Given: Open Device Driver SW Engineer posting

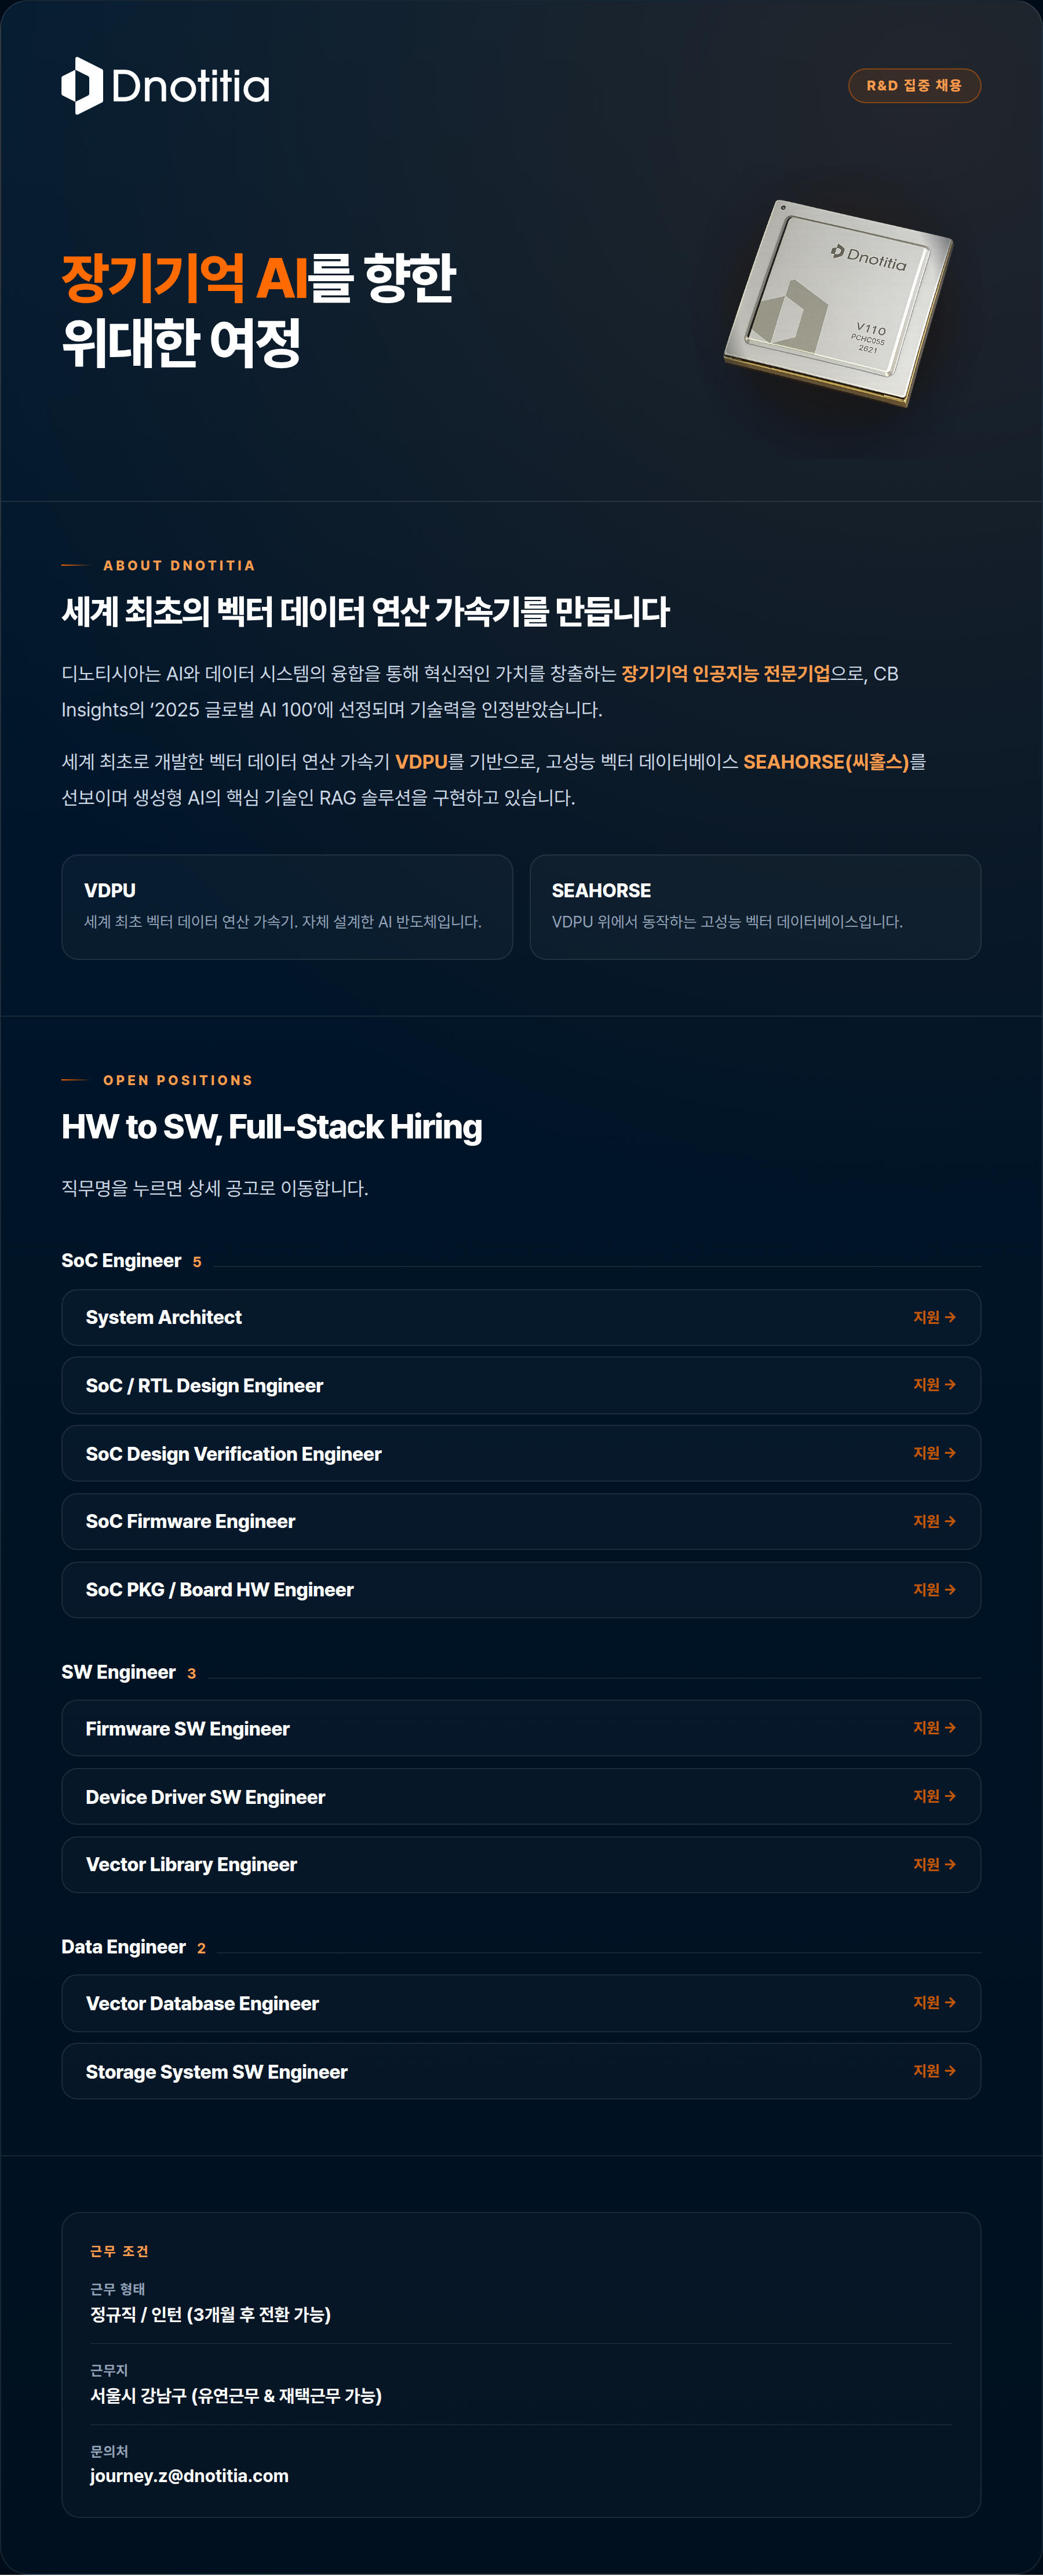Looking at the screenshot, I should pos(521,1797).
